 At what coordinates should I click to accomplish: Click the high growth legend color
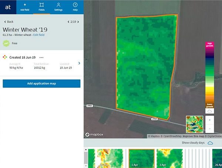click(x=210, y=45)
